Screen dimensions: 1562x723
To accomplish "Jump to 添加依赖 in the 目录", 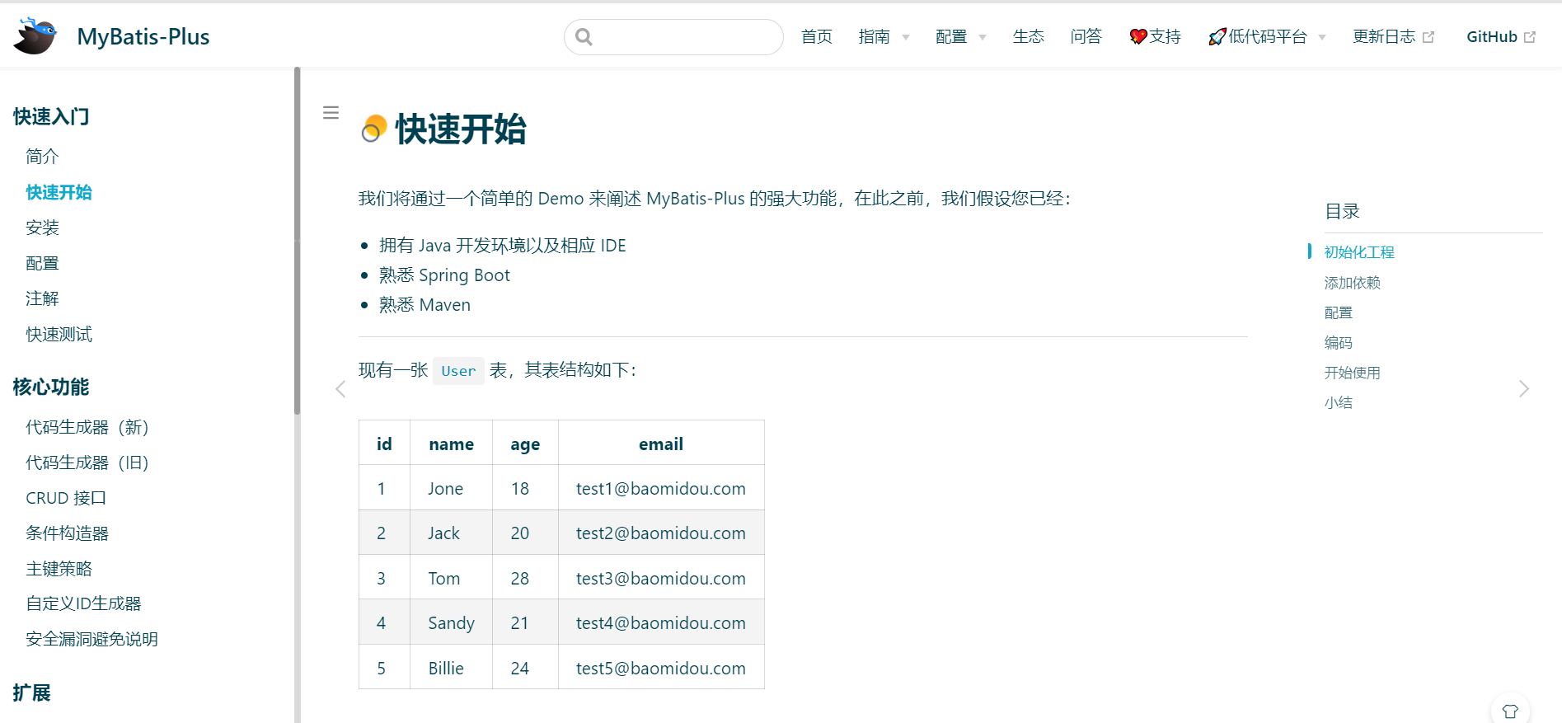I will coord(1353,283).
